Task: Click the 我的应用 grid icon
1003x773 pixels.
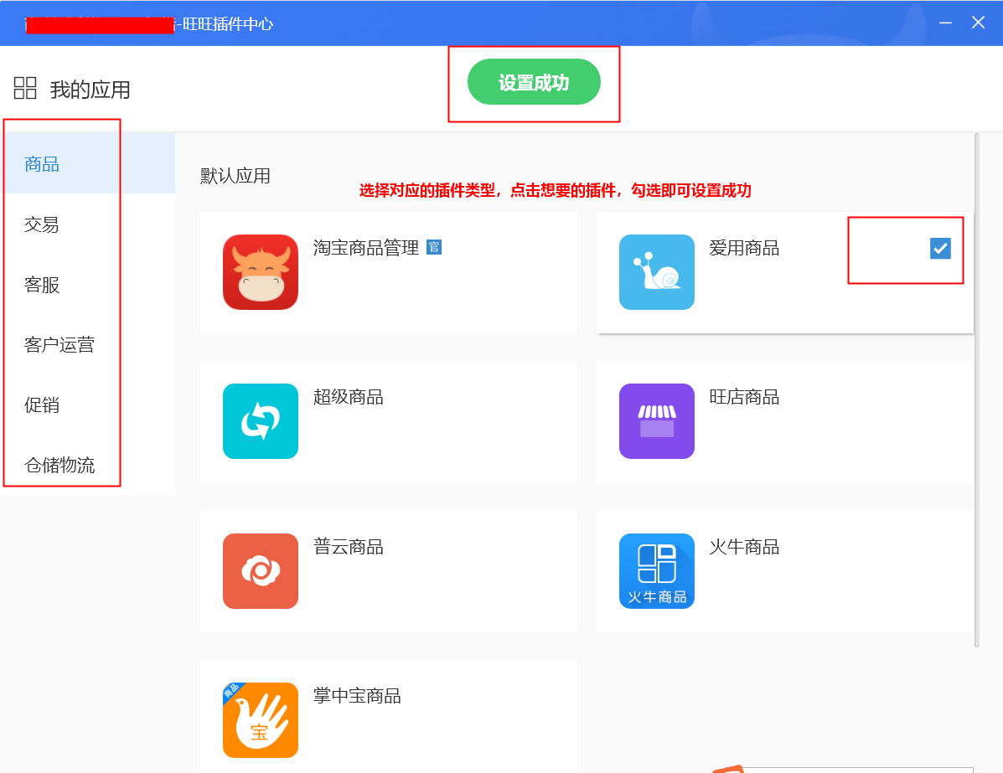Action: (26, 88)
